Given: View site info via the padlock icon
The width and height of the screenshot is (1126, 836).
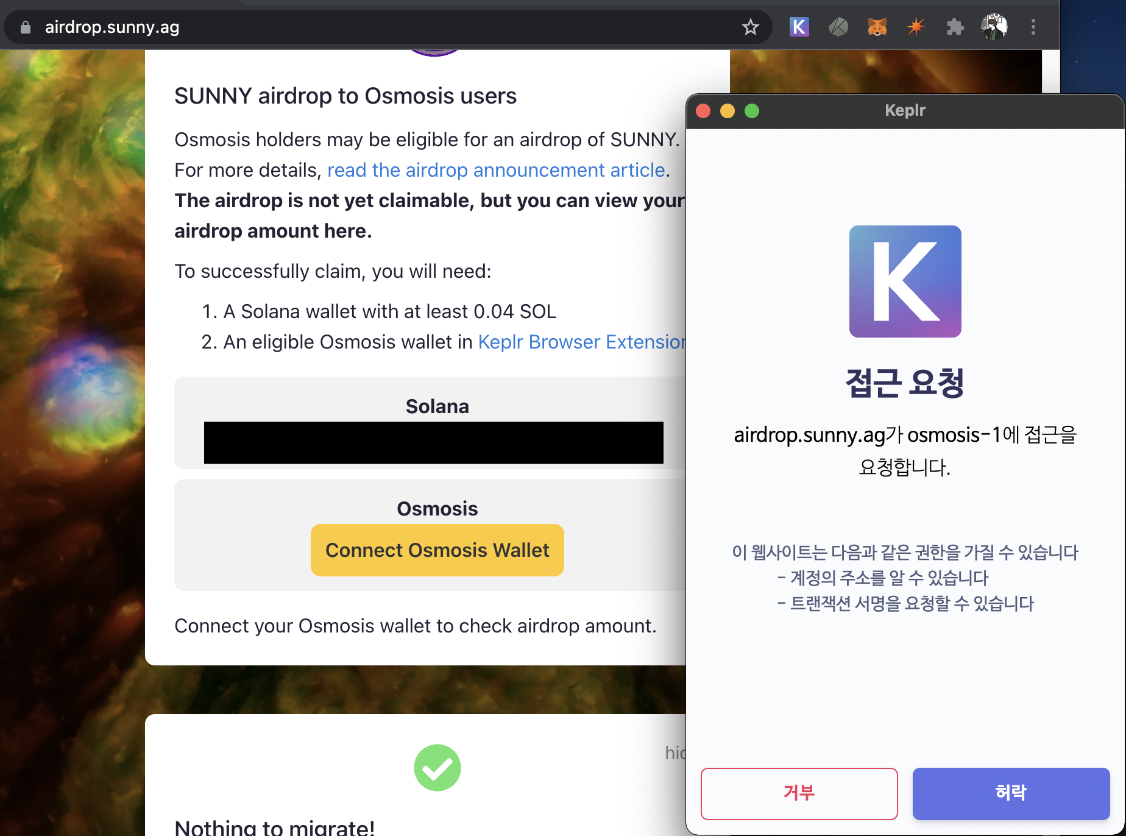Looking at the screenshot, I should (x=25, y=27).
